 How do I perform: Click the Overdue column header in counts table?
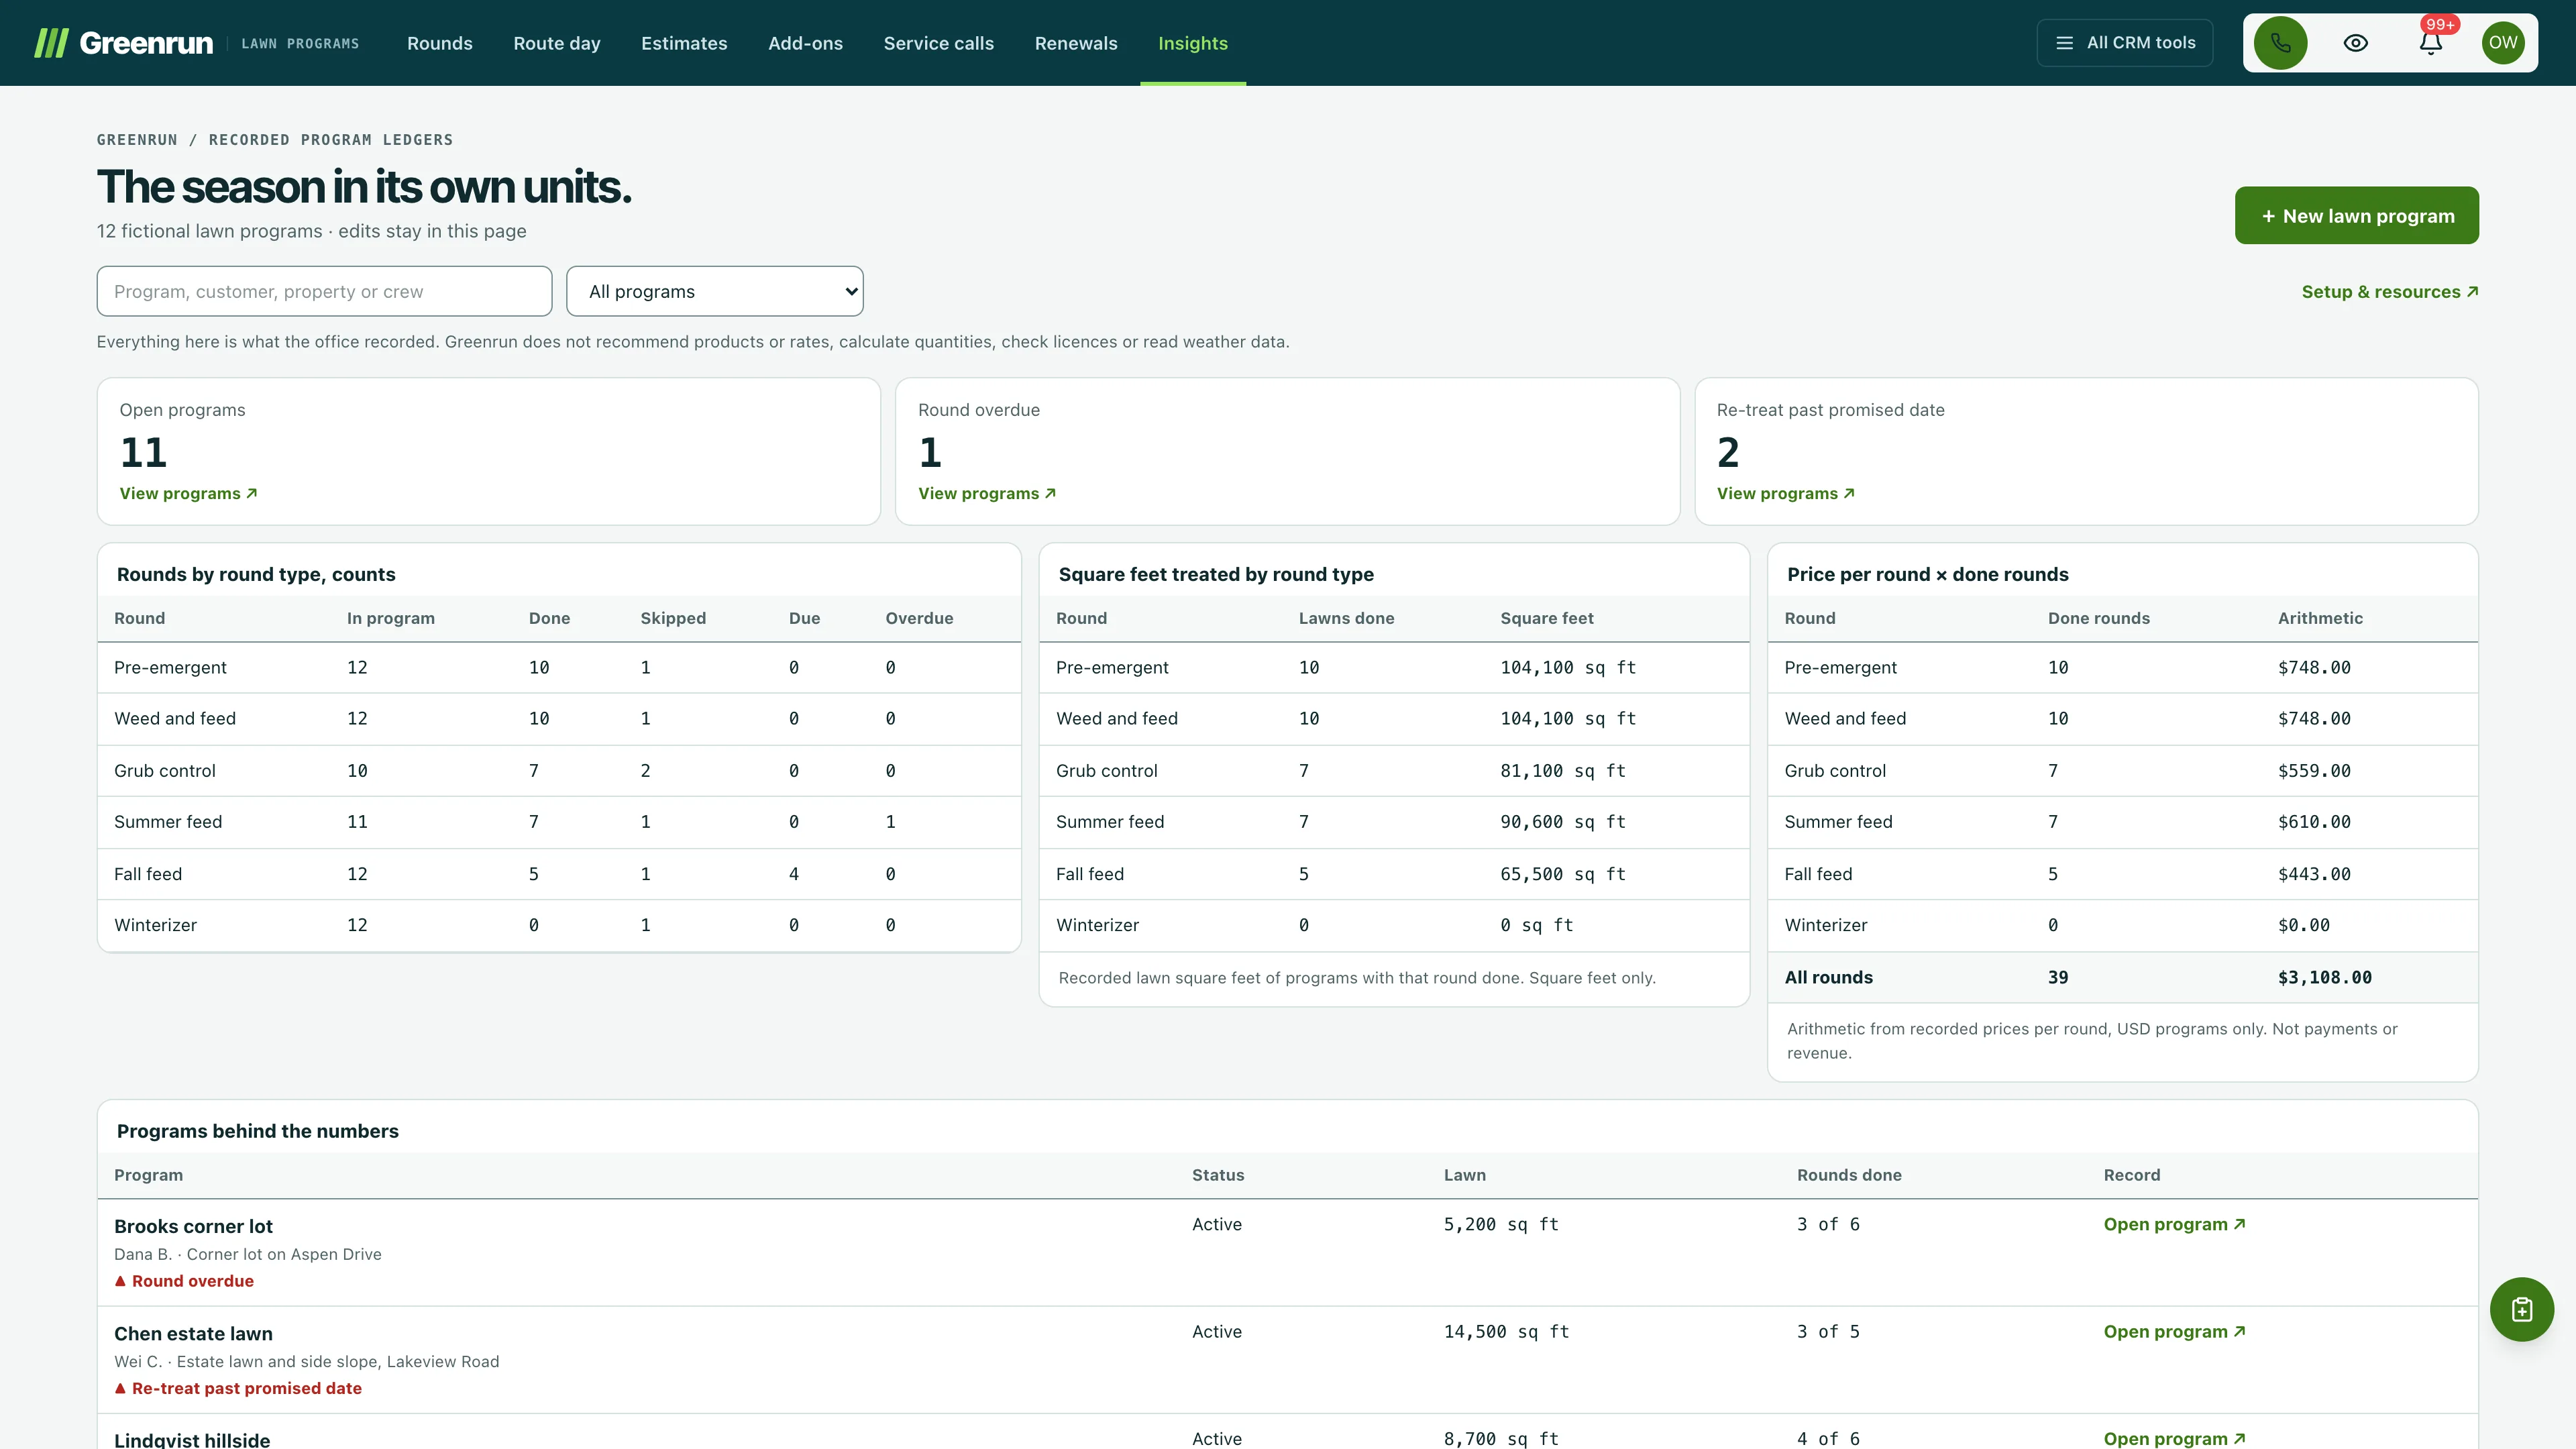pyautogui.click(x=919, y=618)
